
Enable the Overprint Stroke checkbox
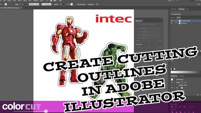pyautogui.click(x=171, y=14)
